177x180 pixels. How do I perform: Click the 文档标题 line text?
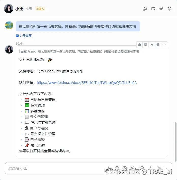tap(51, 71)
